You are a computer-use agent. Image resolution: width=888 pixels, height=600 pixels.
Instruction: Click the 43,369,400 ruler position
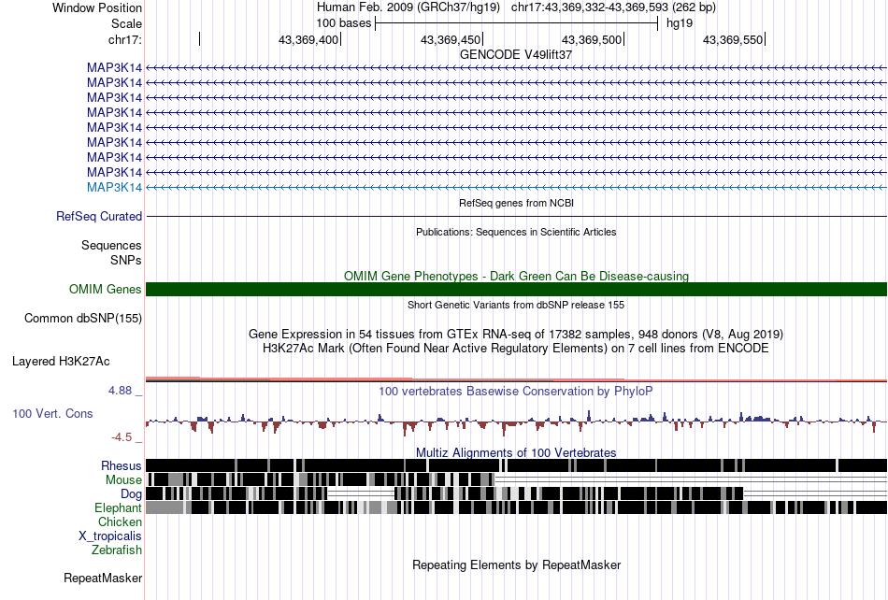[308, 39]
